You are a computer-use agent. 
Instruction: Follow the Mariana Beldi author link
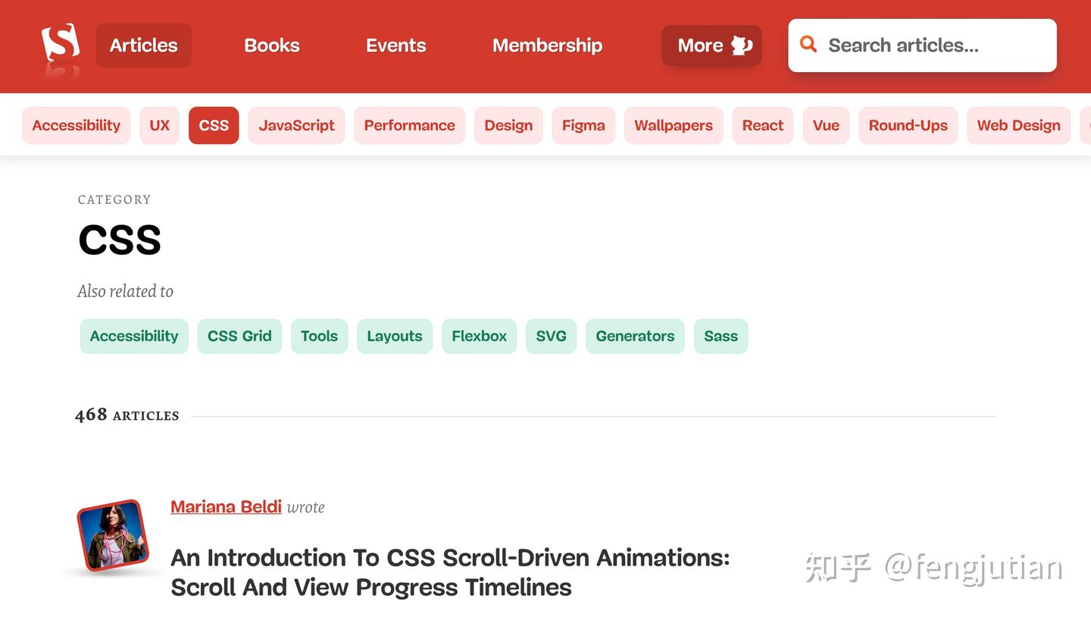[x=226, y=506]
